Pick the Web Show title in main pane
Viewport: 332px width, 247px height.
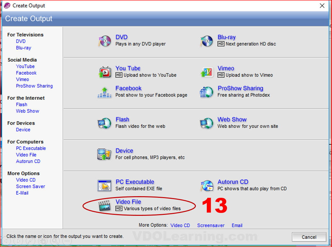(232, 119)
